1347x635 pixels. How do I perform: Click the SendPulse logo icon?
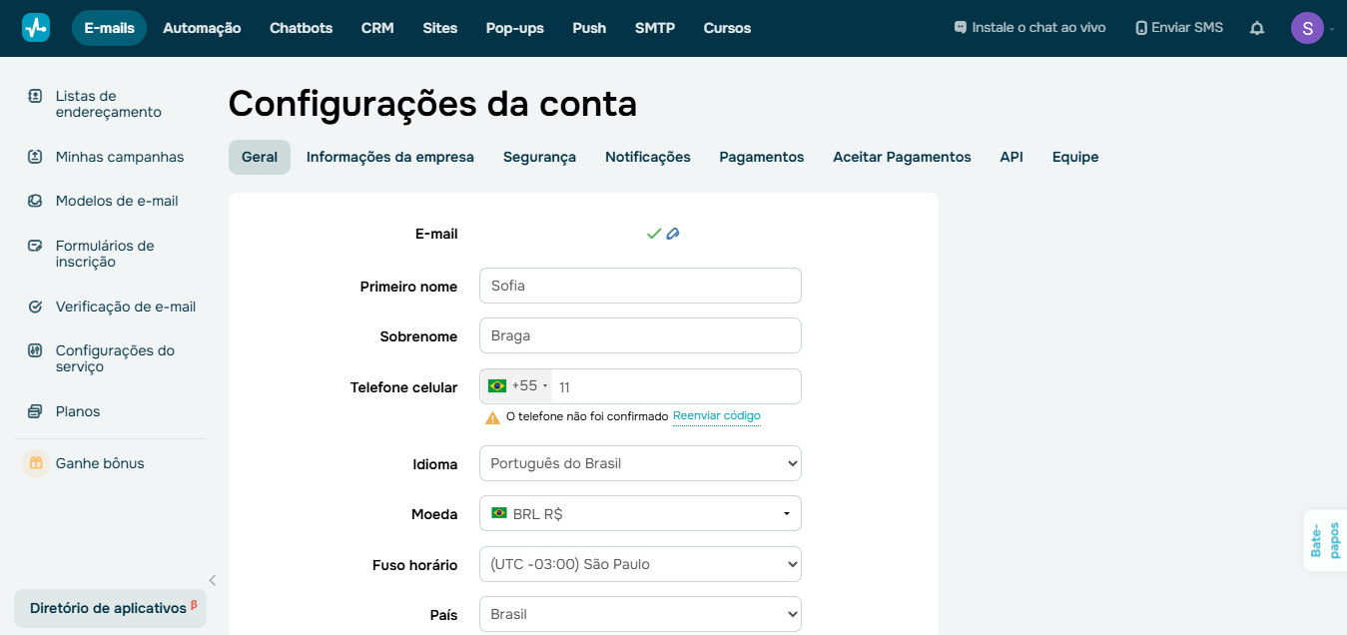coord(36,28)
